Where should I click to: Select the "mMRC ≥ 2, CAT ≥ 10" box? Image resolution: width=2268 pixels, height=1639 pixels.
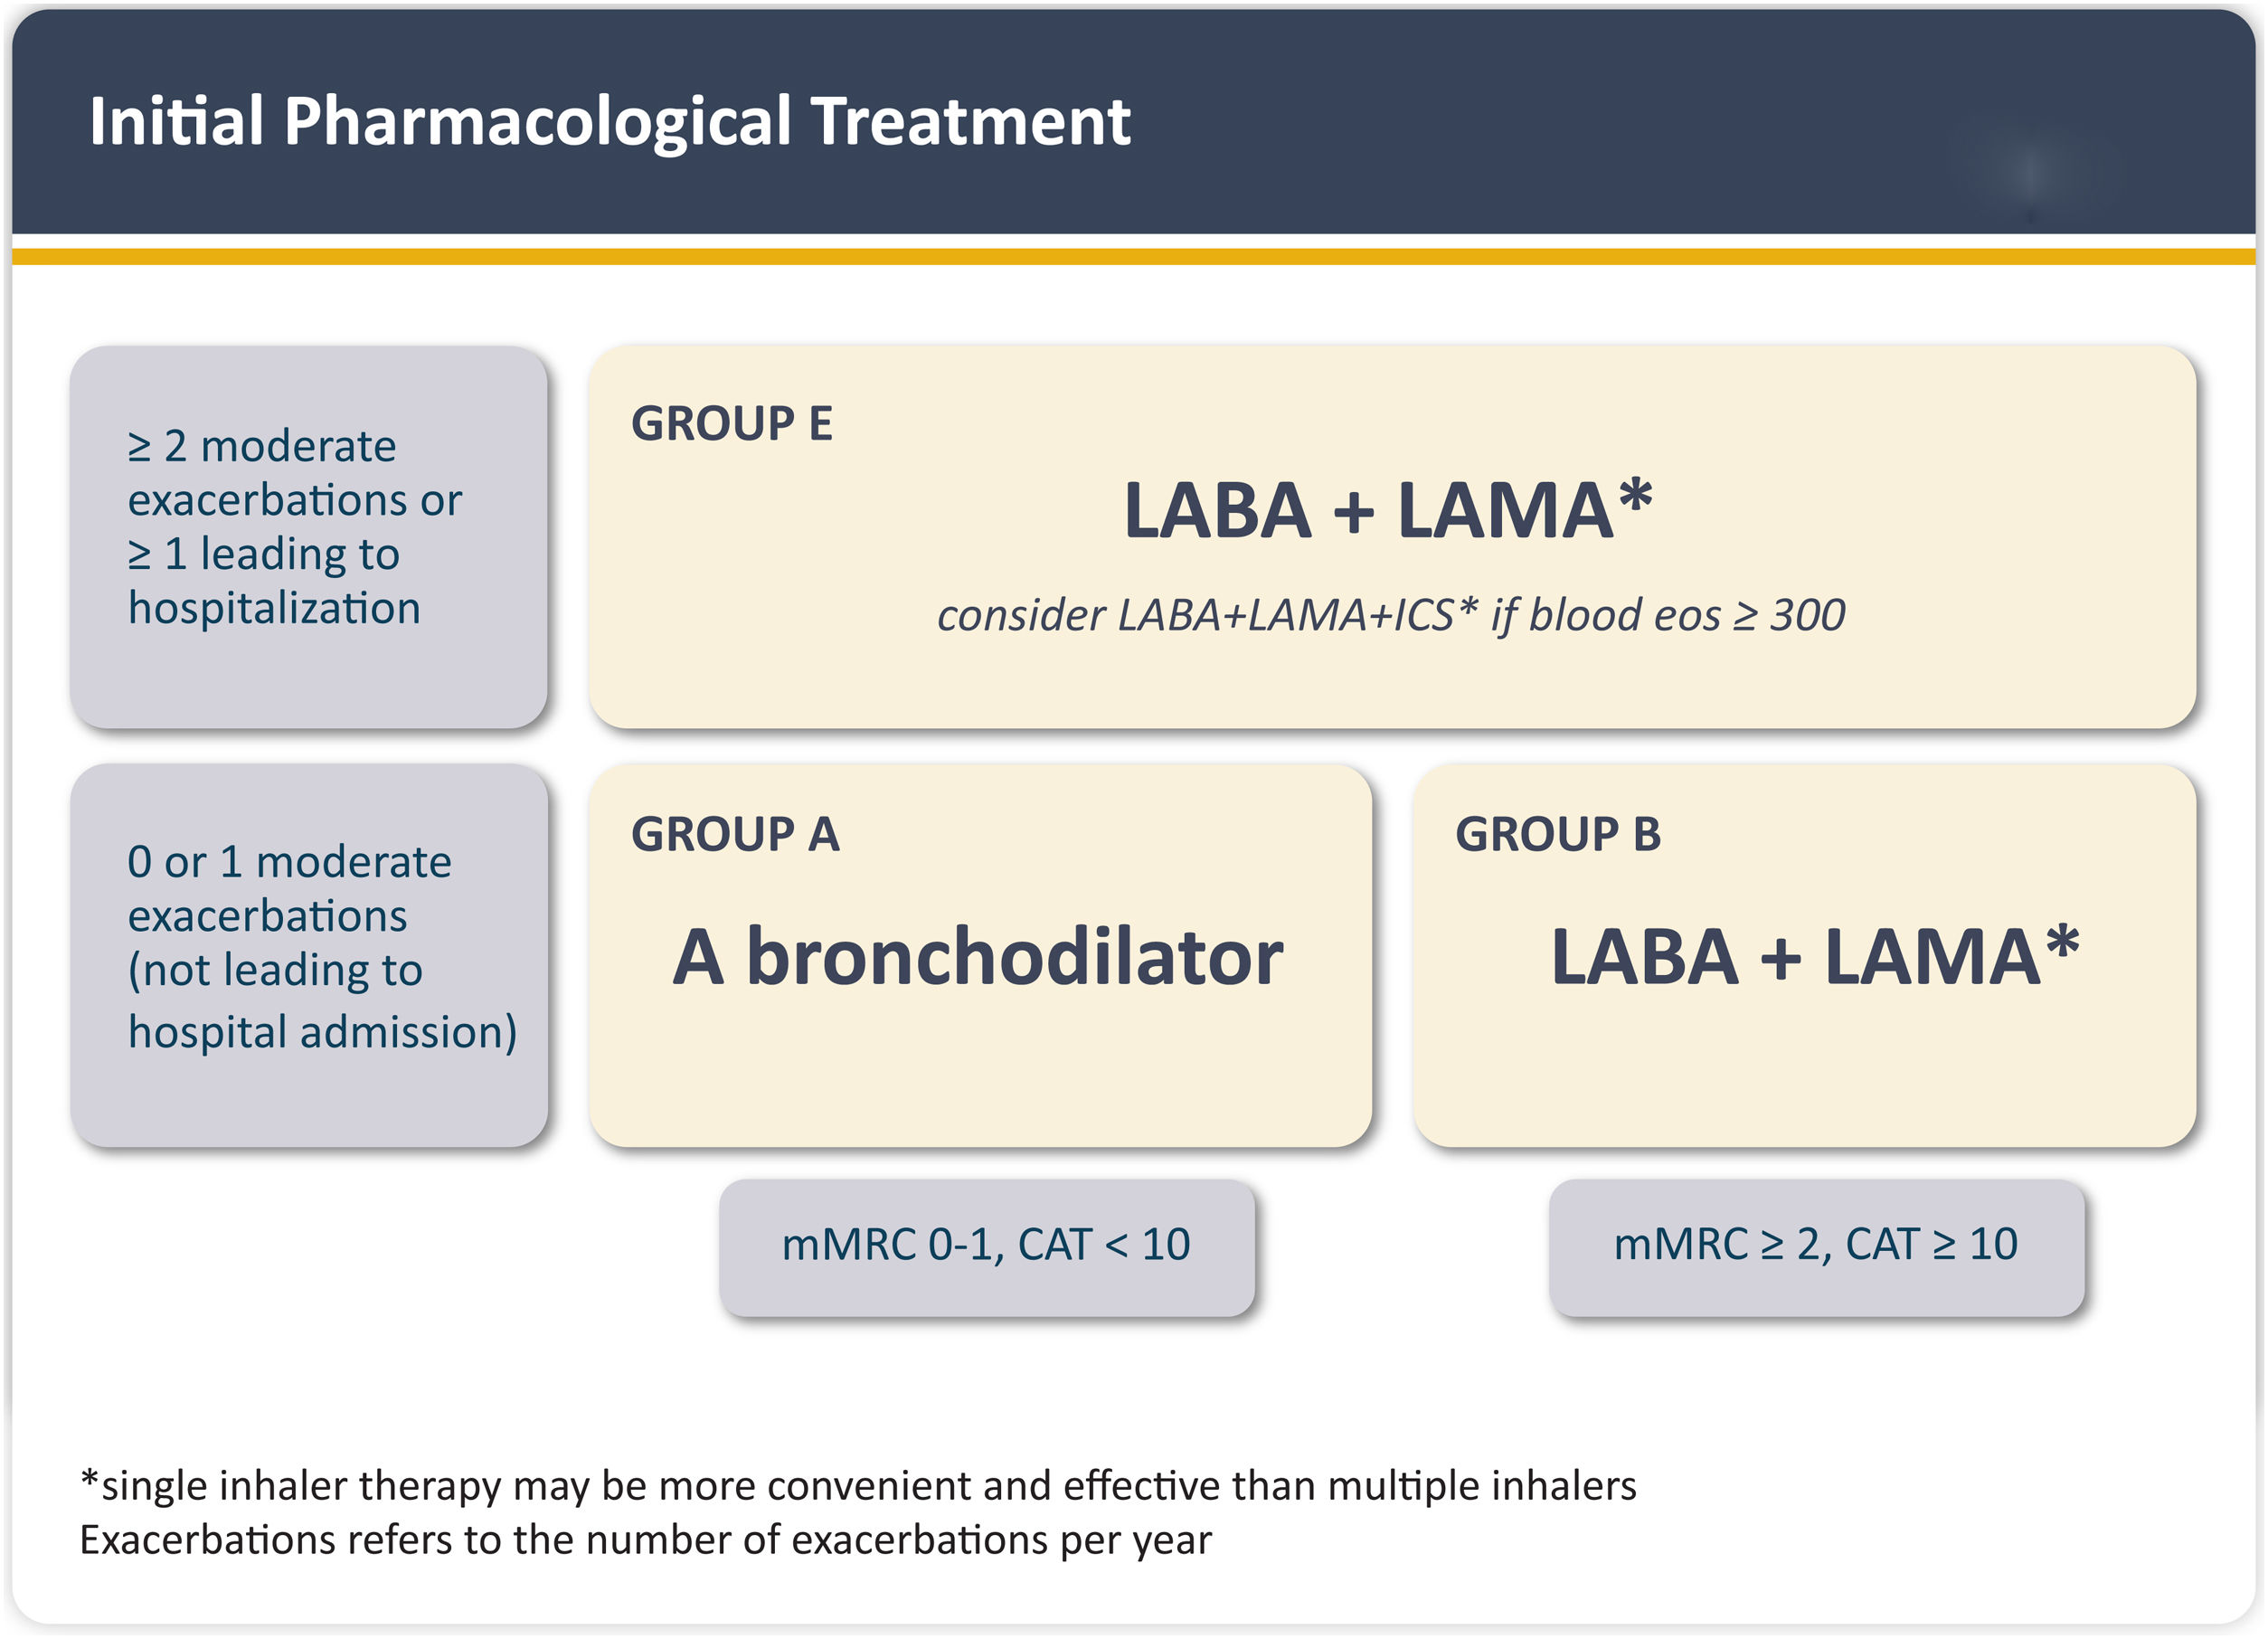(x=1815, y=1245)
